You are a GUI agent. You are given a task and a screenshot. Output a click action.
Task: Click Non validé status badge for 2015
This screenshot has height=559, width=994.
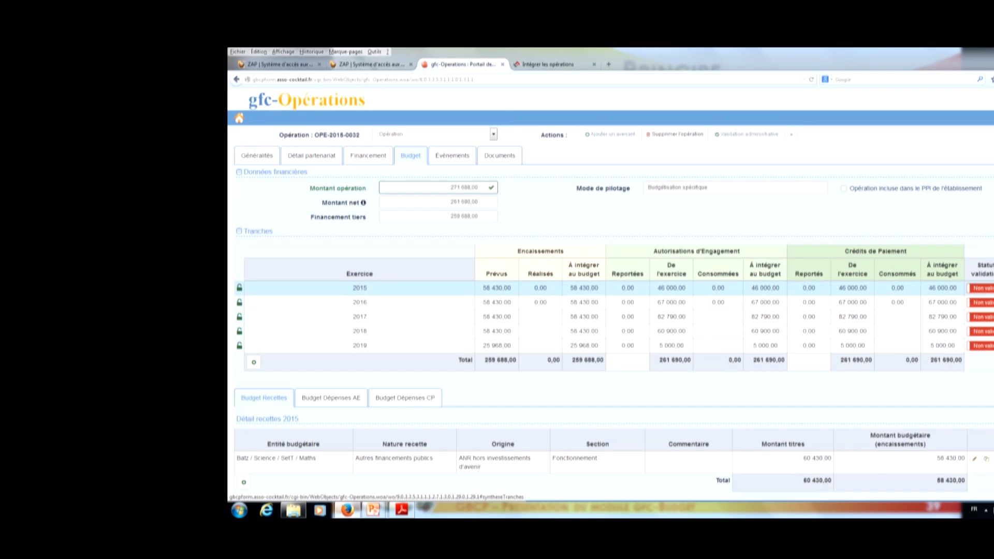[982, 288]
